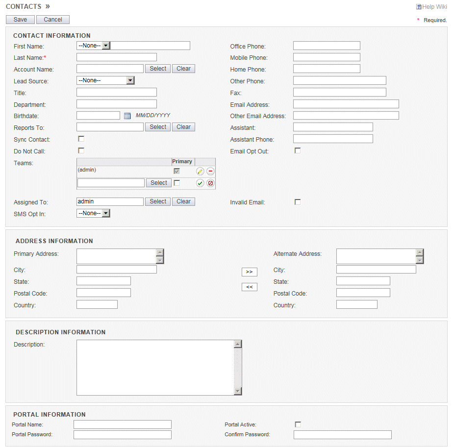Select a Reports To contact
Viewport: 453px width, 448px height.
click(x=158, y=127)
